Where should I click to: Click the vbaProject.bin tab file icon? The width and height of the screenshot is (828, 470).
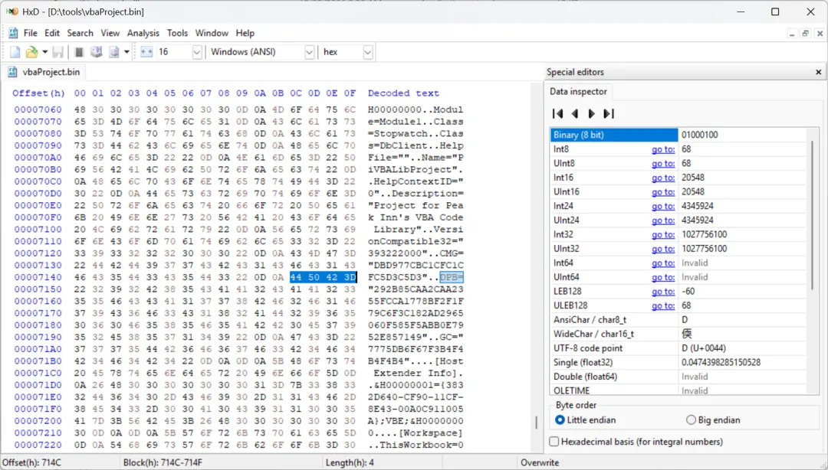(13, 72)
